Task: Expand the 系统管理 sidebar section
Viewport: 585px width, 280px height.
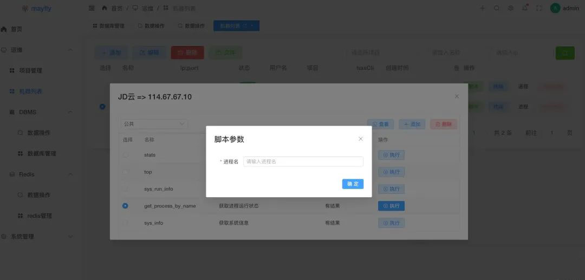Action: click(x=70, y=237)
